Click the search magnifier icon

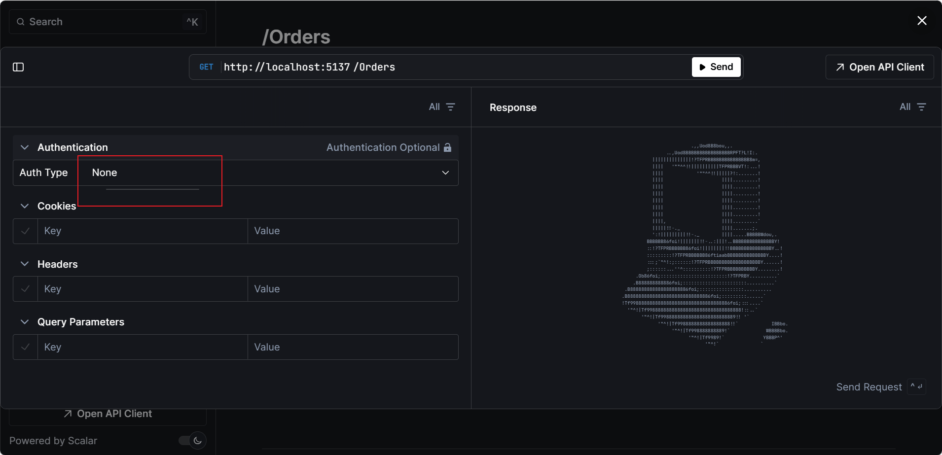[21, 22]
